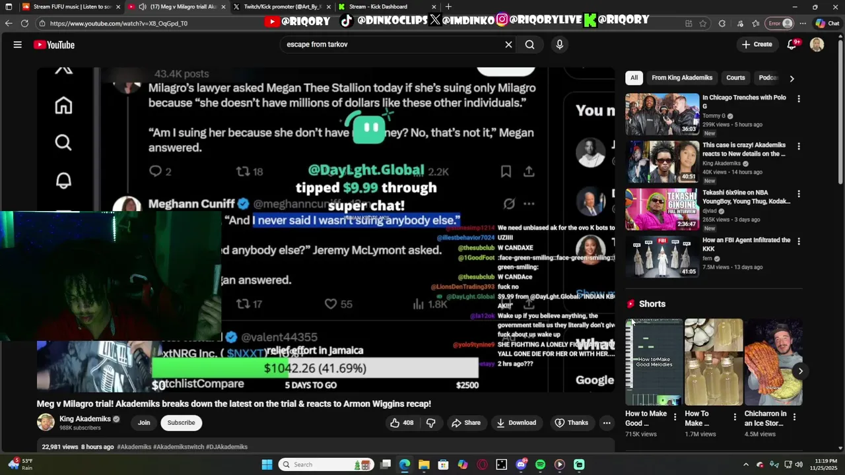
Task: Open more actions menu beside Thanks
Action: (x=606, y=423)
